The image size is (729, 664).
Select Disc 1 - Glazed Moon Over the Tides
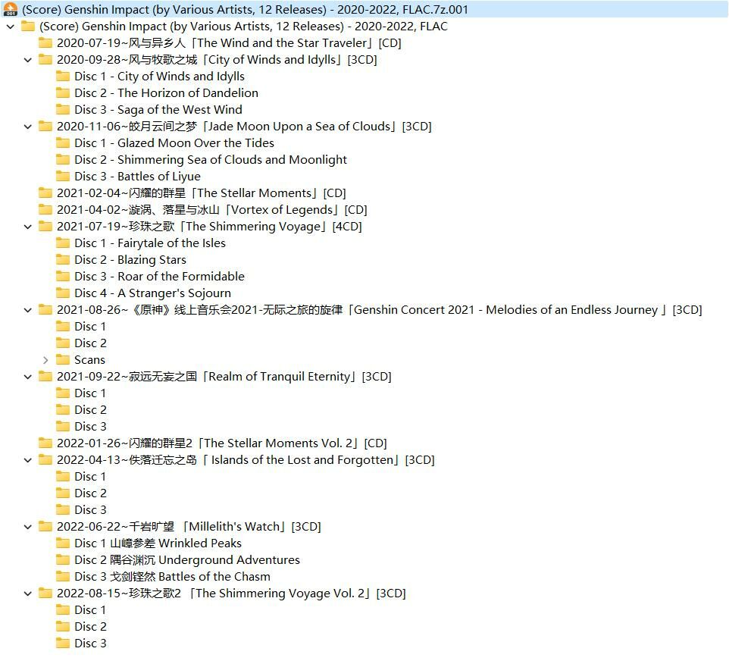(x=174, y=143)
